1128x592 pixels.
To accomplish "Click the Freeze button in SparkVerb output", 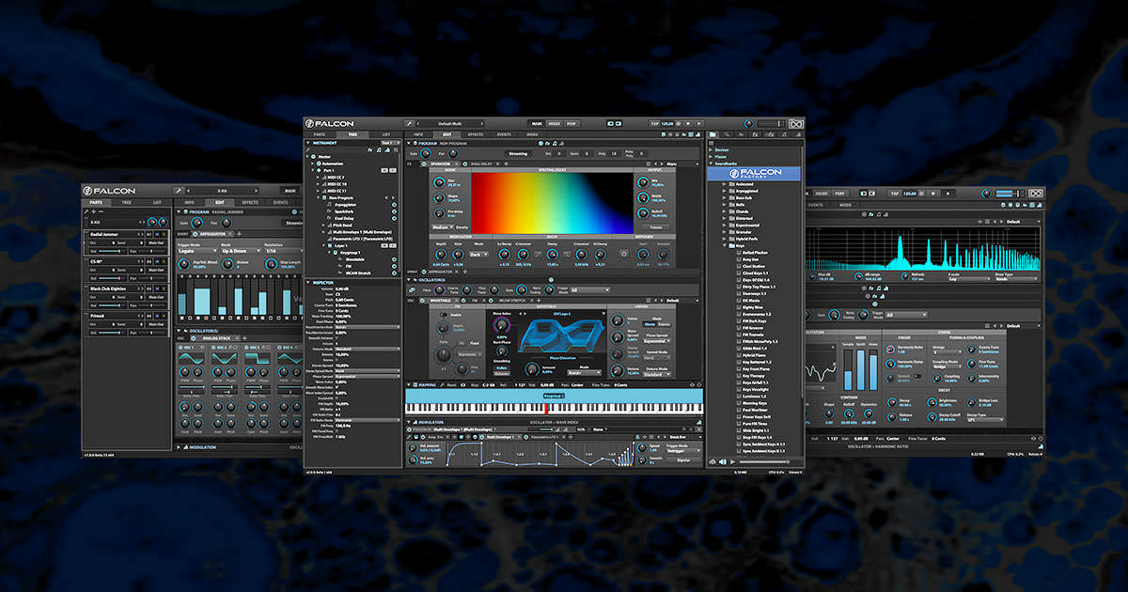I will click(x=654, y=226).
